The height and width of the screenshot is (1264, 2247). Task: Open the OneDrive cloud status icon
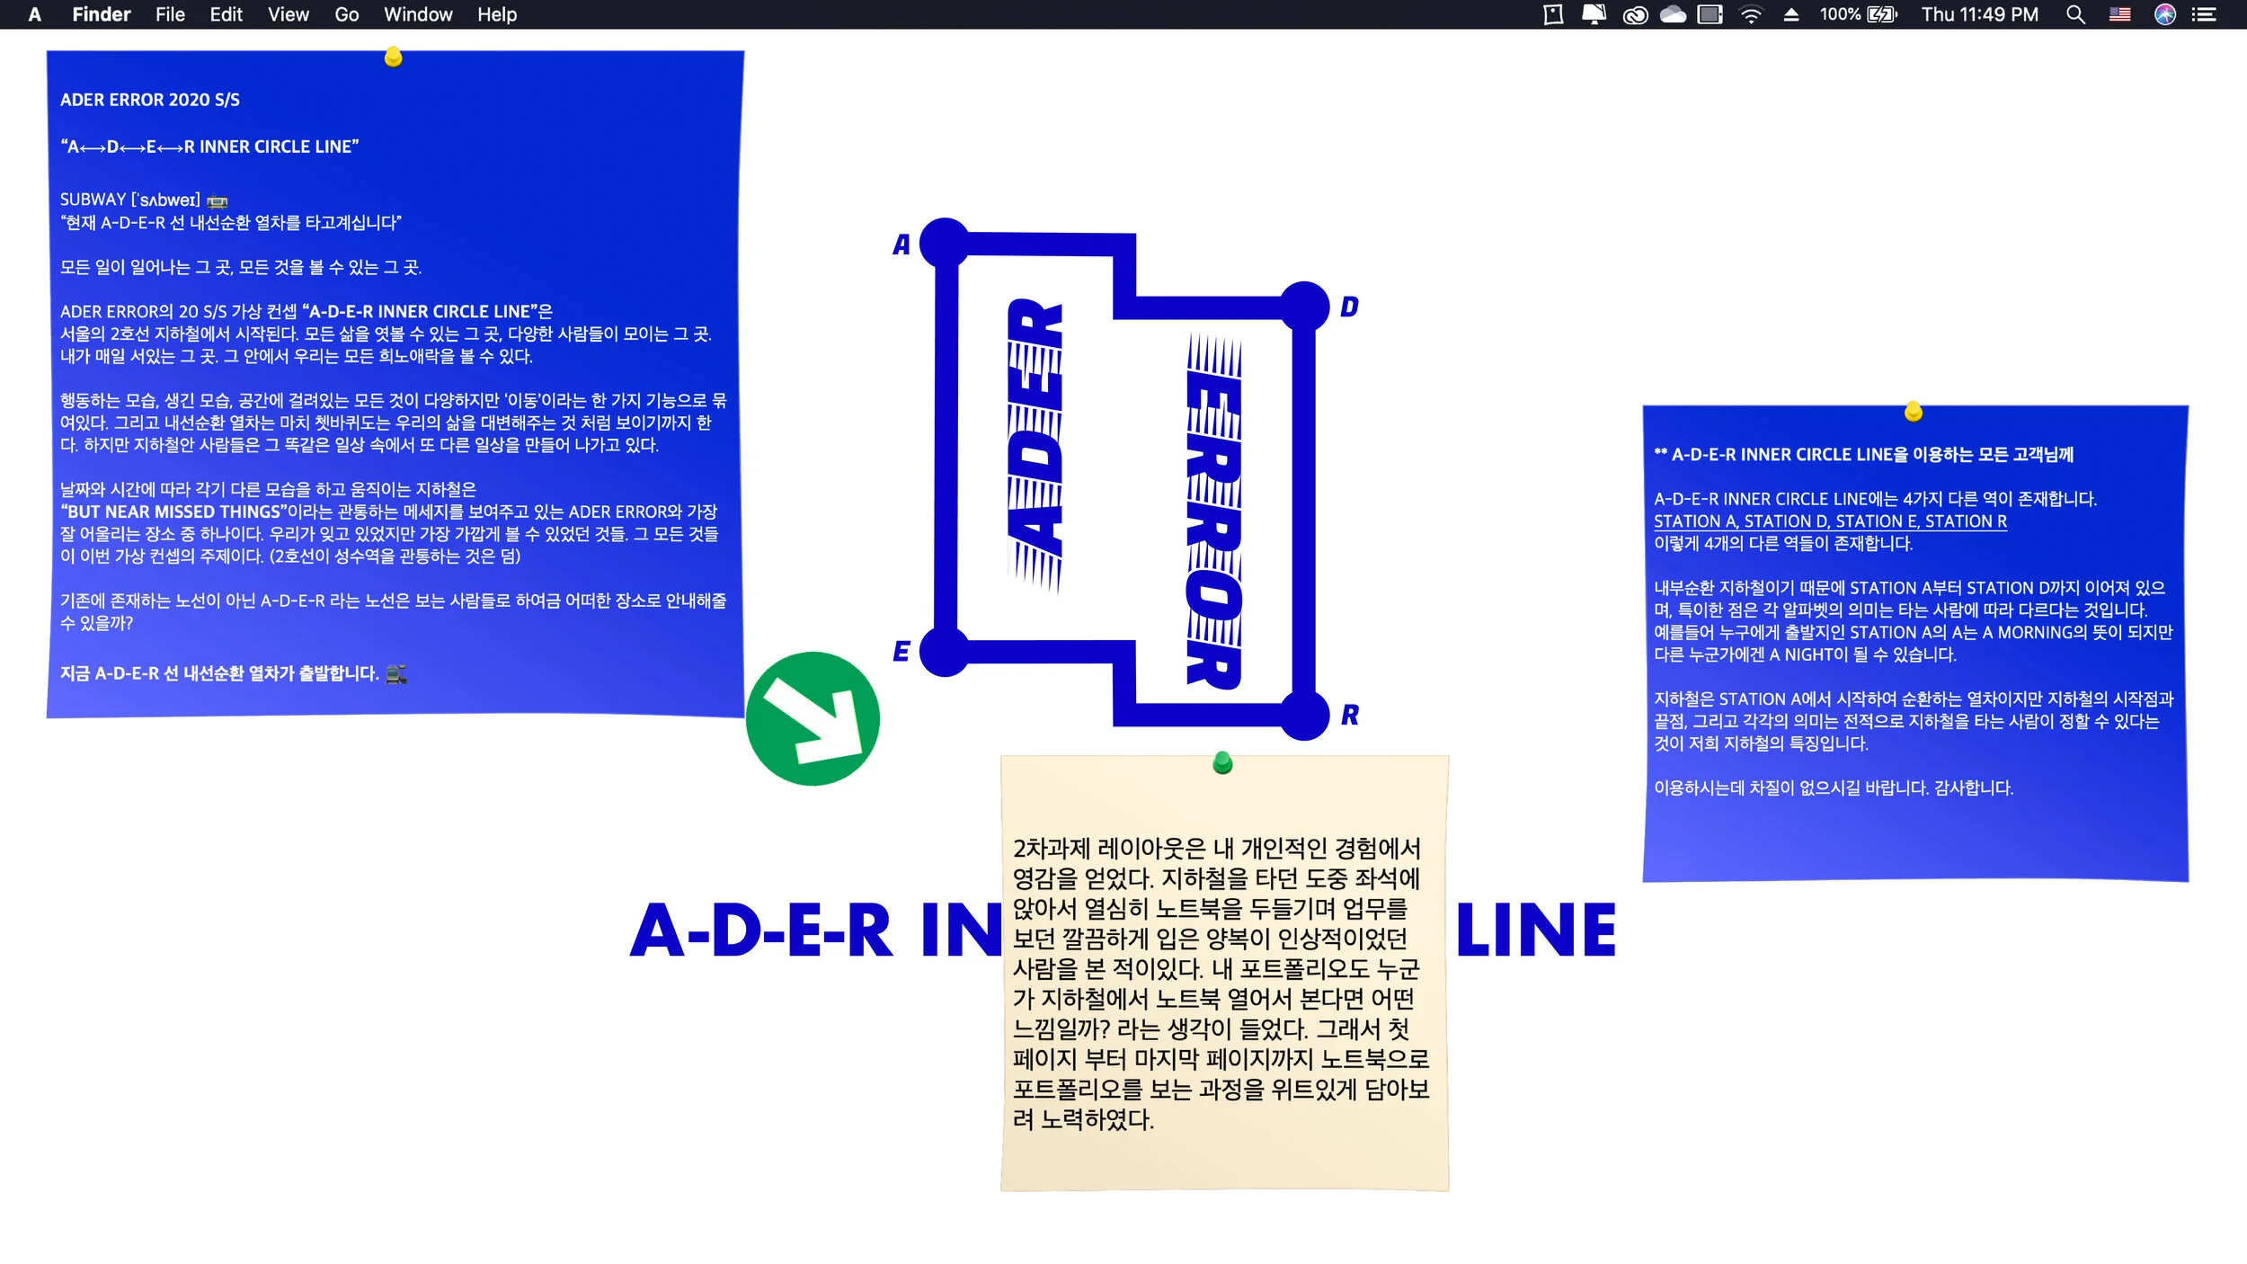click(1673, 14)
